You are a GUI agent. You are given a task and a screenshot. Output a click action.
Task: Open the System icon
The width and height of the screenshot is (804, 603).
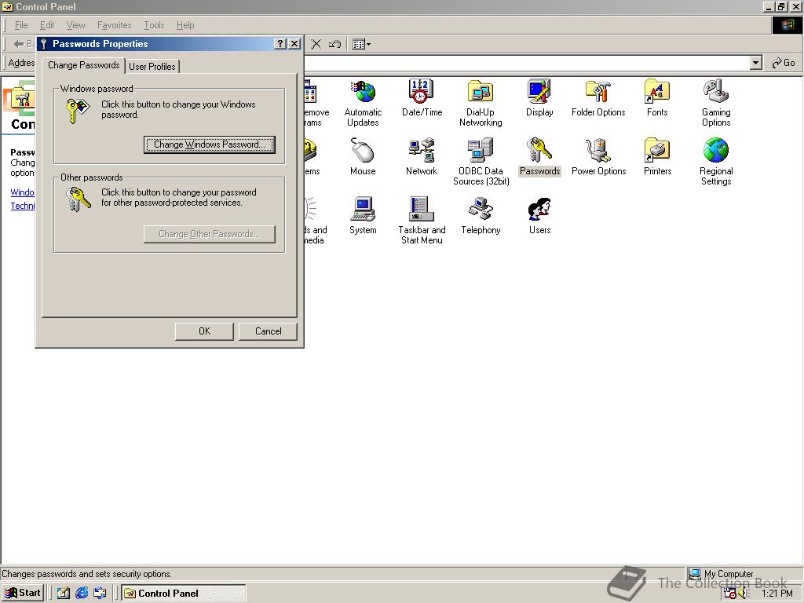coord(363,216)
